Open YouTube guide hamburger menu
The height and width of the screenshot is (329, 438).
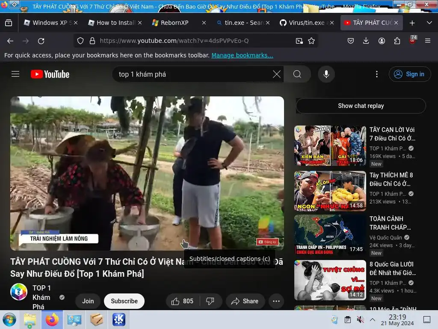pos(15,74)
